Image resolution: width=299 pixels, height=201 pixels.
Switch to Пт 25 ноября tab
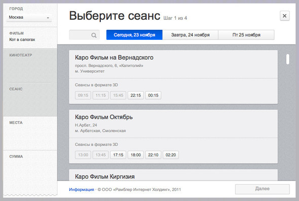246,35
